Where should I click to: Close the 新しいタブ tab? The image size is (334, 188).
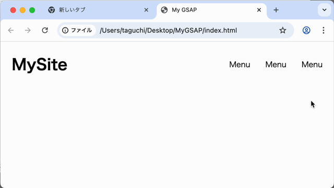(x=146, y=10)
